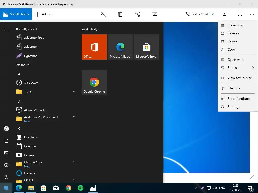Open Spotify from the taskbar

tap(80, 188)
